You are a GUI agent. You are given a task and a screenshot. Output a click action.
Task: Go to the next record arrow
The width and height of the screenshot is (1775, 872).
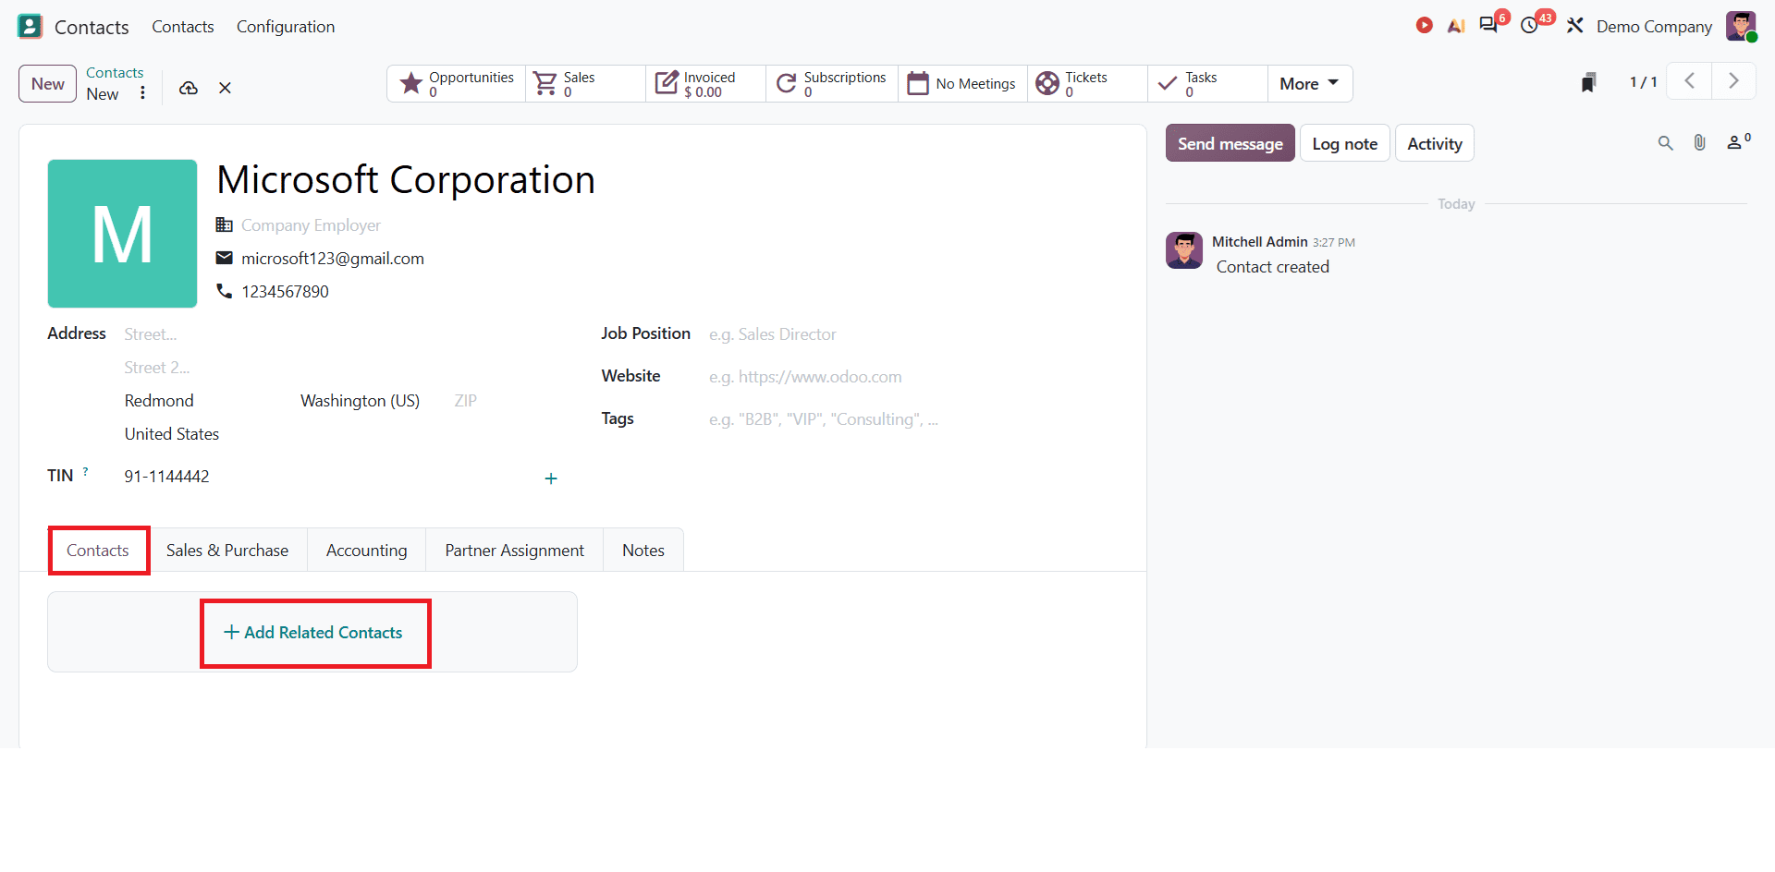[x=1733, y=81]
